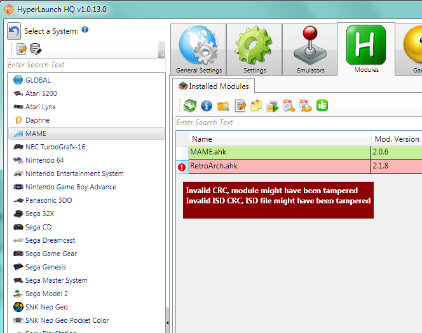Open the green gear Settings tab
This screenshot has height=333, width=422.
[x=254, y=50]
